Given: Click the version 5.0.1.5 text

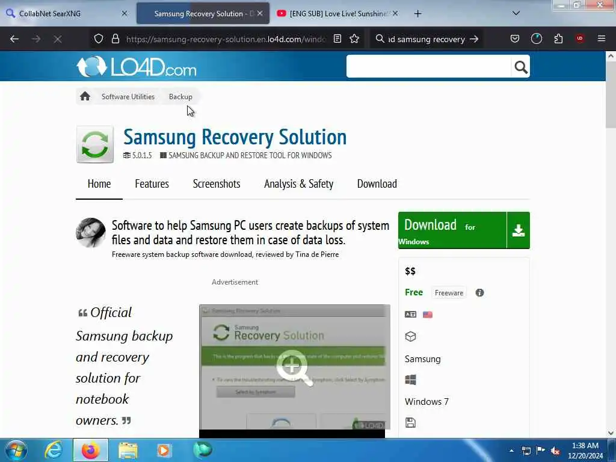Looking at the screenshot, I should [x=142, y=155].
